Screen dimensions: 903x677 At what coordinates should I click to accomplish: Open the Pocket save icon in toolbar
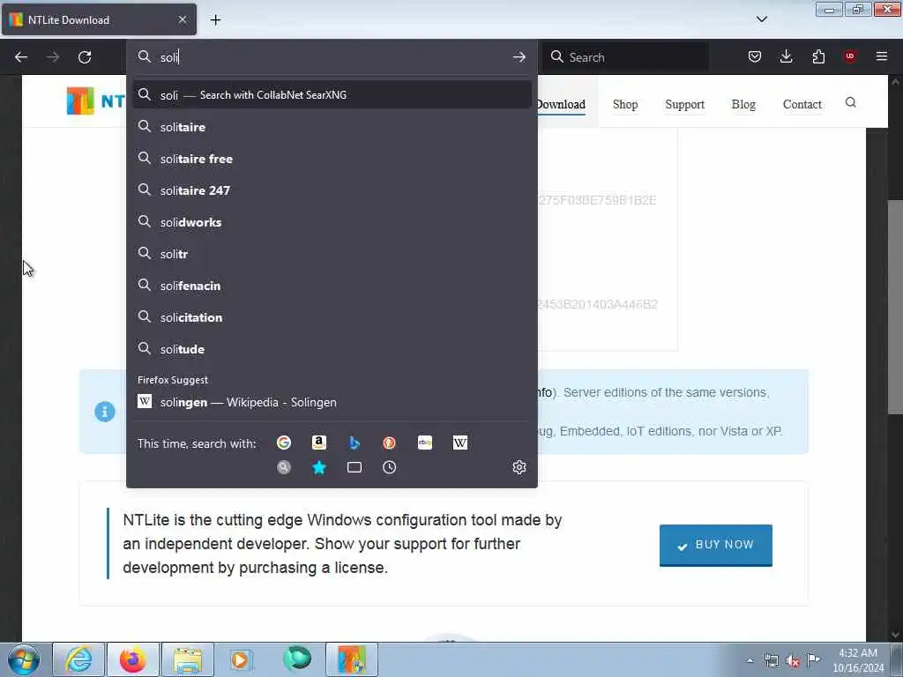coord(755,56)
